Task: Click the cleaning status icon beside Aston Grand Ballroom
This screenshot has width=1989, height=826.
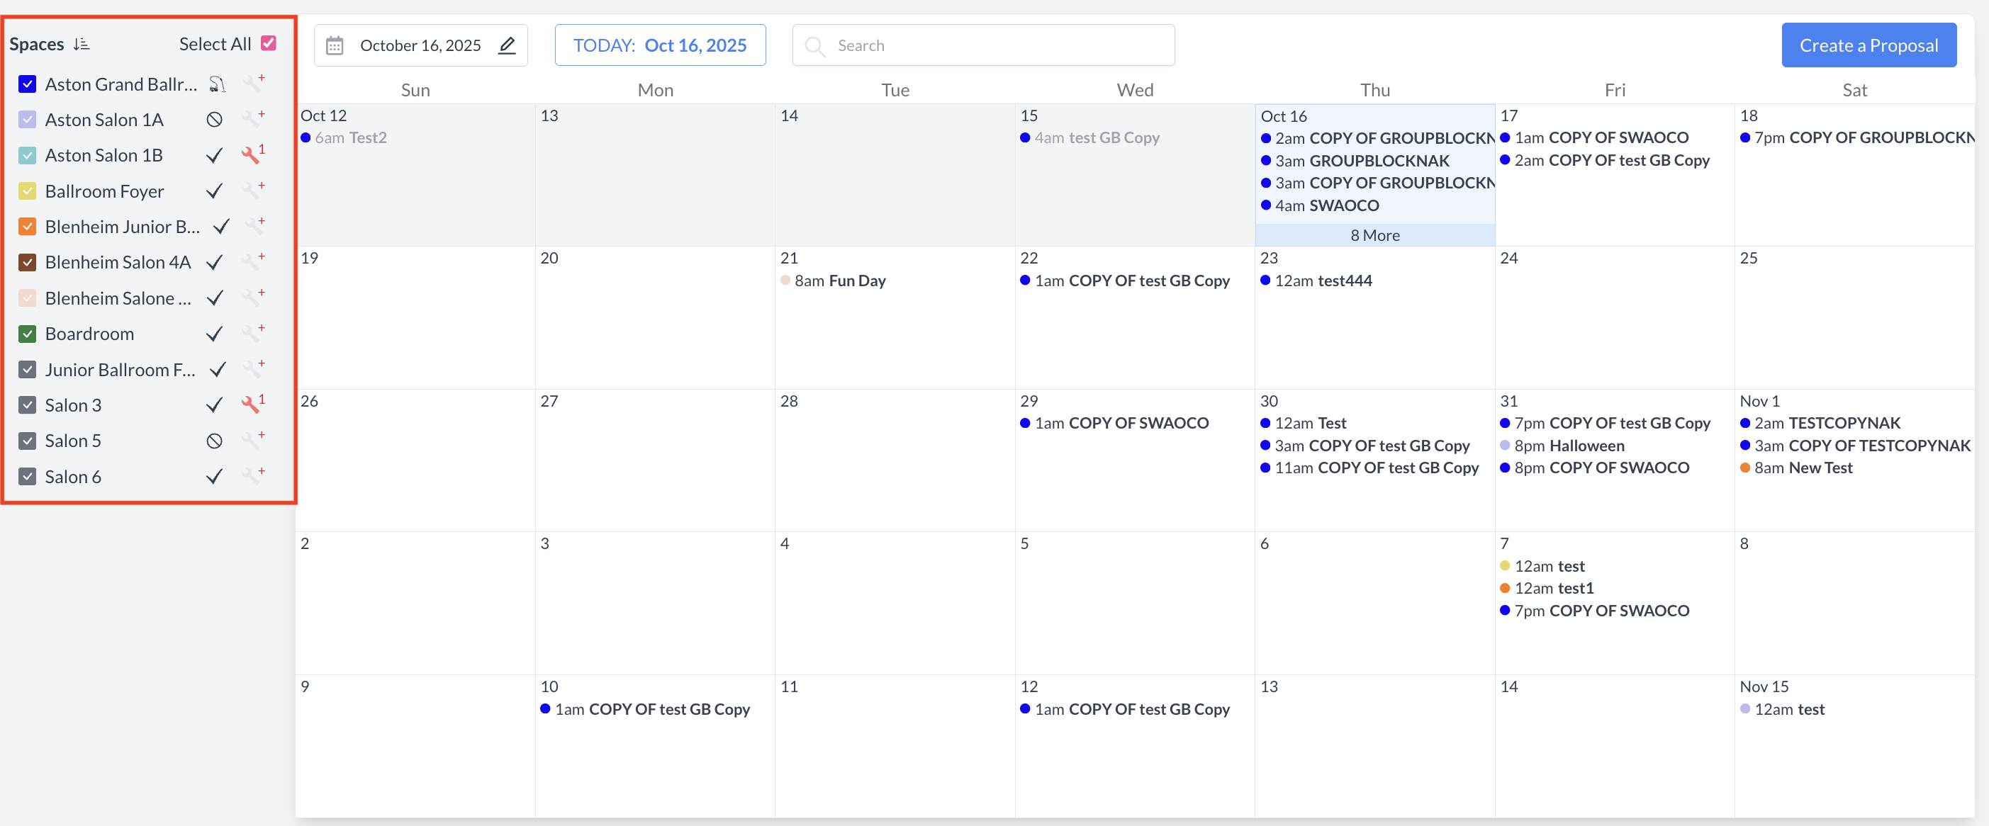Action: (217, 84)
